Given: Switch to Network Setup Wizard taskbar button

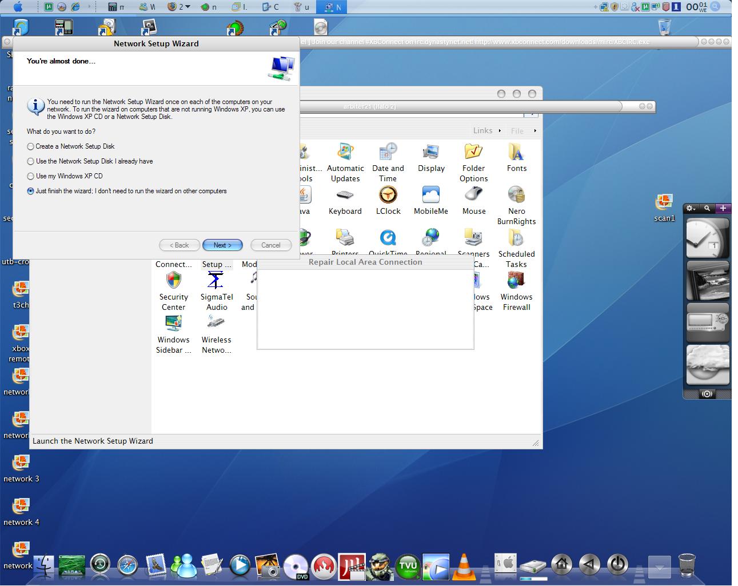Looking at the screenshot, I should (x=332, y=7).
